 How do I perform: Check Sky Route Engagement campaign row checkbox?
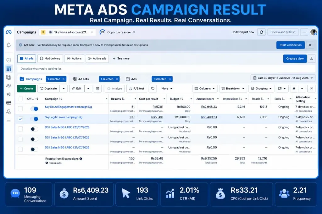20,109
